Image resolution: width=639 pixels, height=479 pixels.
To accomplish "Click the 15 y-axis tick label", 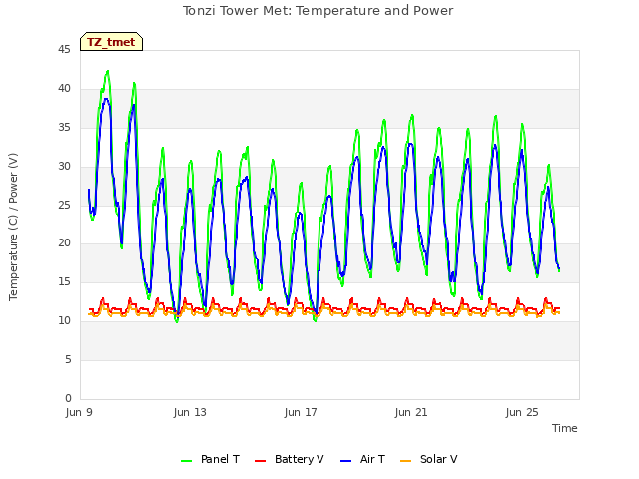I will click(x=64, y=282).
